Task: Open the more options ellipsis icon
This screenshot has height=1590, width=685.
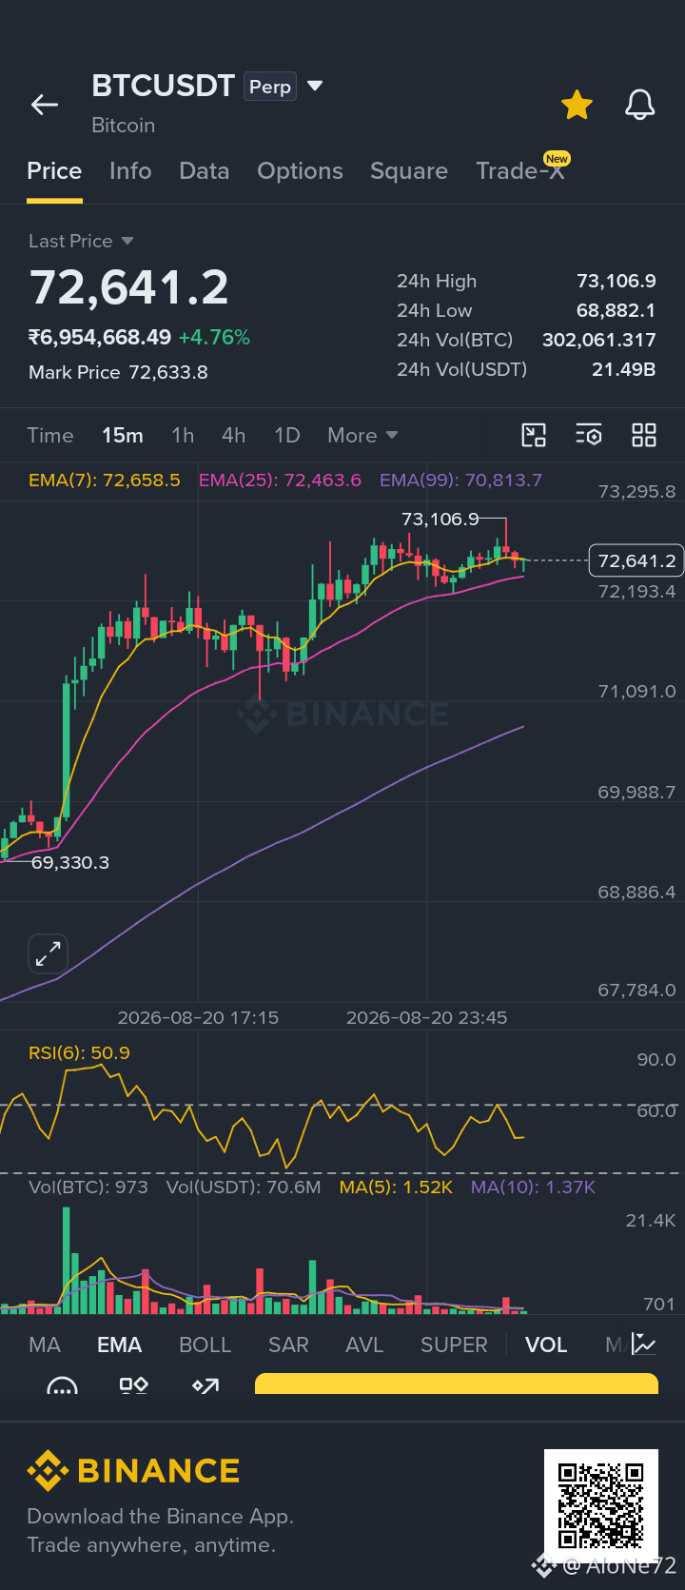Action: pos(63,1386)
